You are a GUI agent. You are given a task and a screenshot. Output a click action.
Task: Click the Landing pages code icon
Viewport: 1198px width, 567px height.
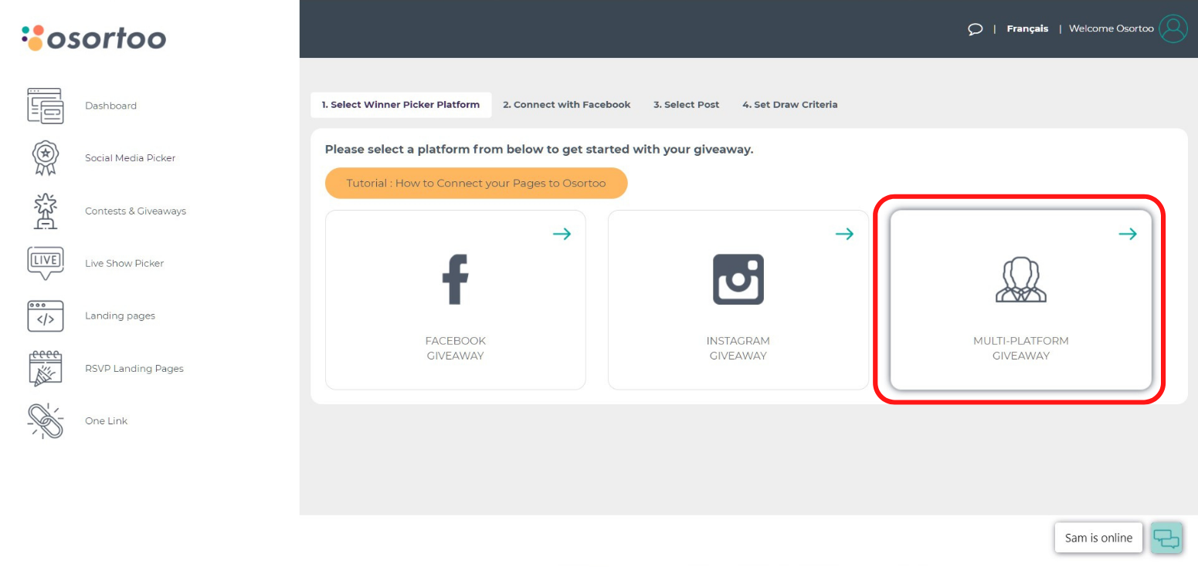tap(46, 316)
